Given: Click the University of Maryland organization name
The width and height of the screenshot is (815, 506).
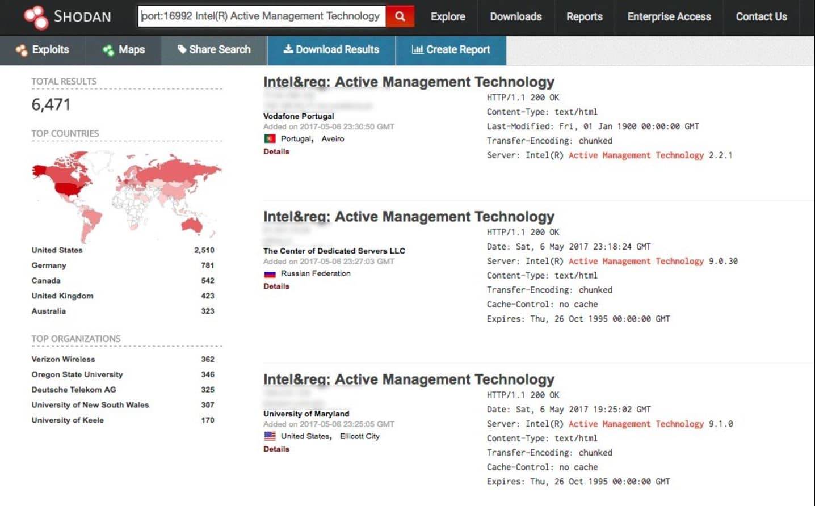Looking at the screenshot, I should coord(306,414).
